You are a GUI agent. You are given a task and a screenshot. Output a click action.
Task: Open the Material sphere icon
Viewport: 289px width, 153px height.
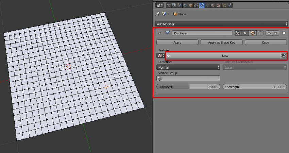[213, 5]
